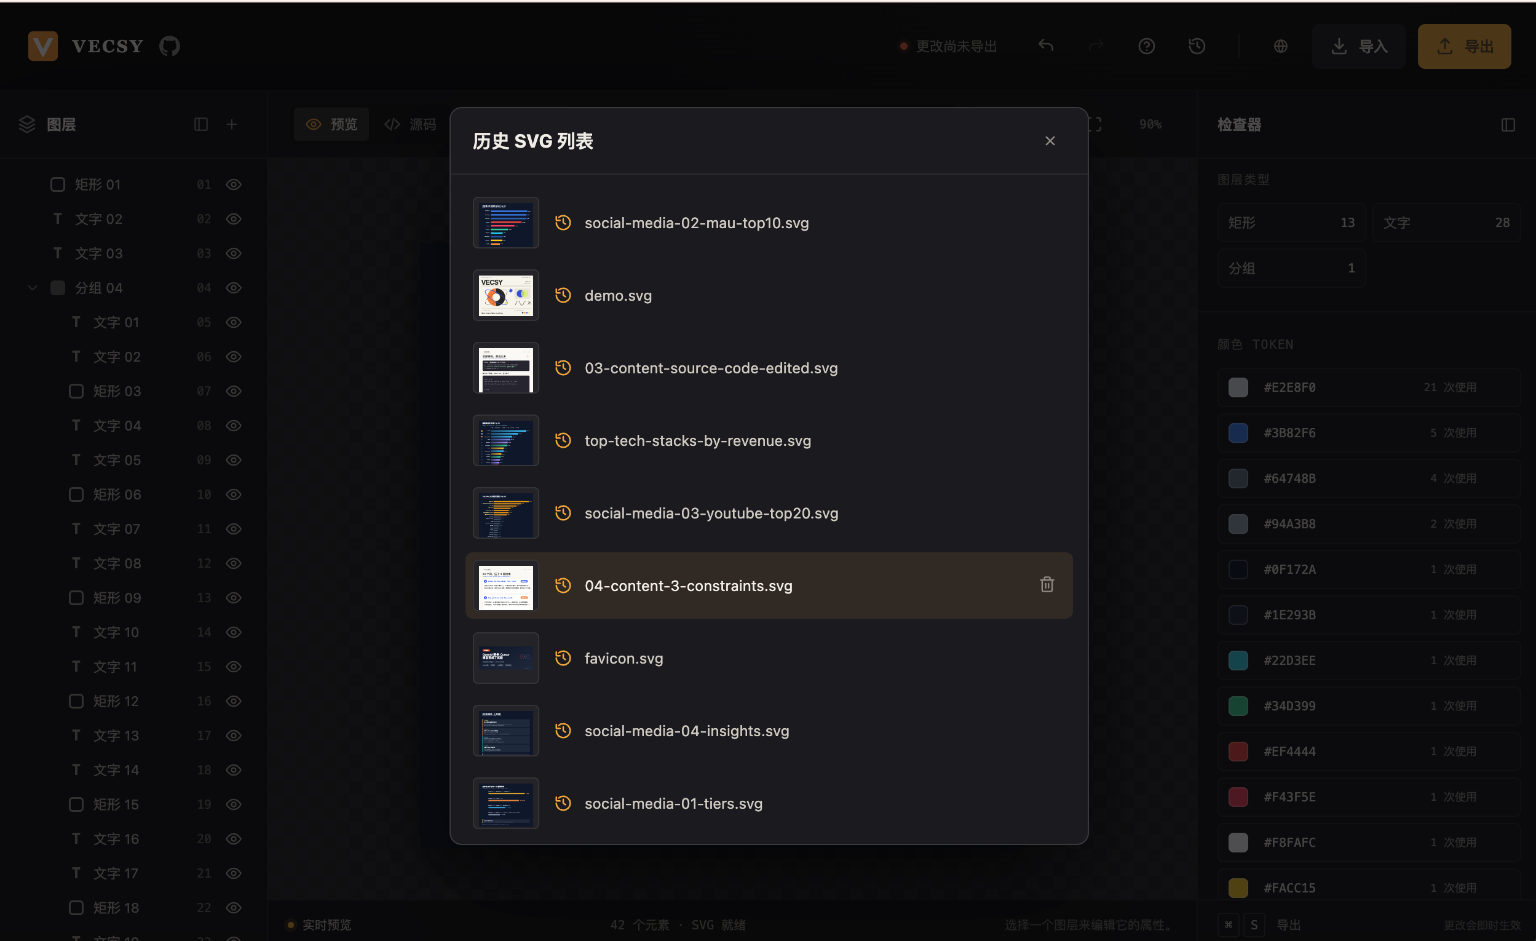This screenshot has height=941, width=1536.
Task: Open the history clock icon in the header
Action: [1196, 46]
